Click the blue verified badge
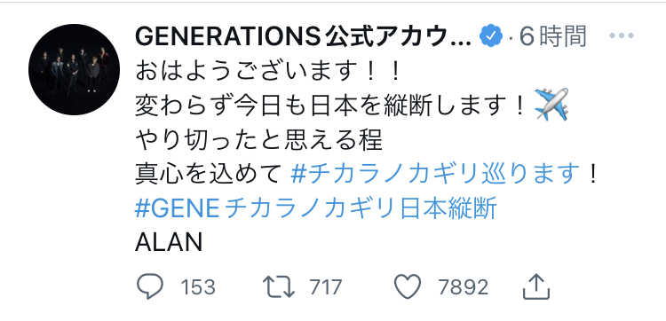The width and height of the screenshot is (666, 321). click(491, 36)
